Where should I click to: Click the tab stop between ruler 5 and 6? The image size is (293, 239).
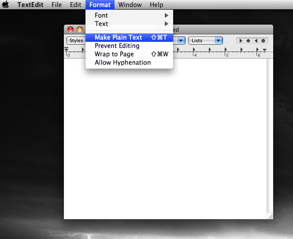[x=241, y=49]
